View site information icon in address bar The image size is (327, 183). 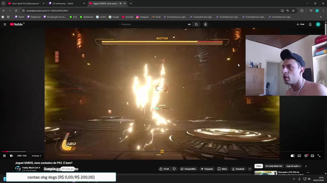[23, 11]
